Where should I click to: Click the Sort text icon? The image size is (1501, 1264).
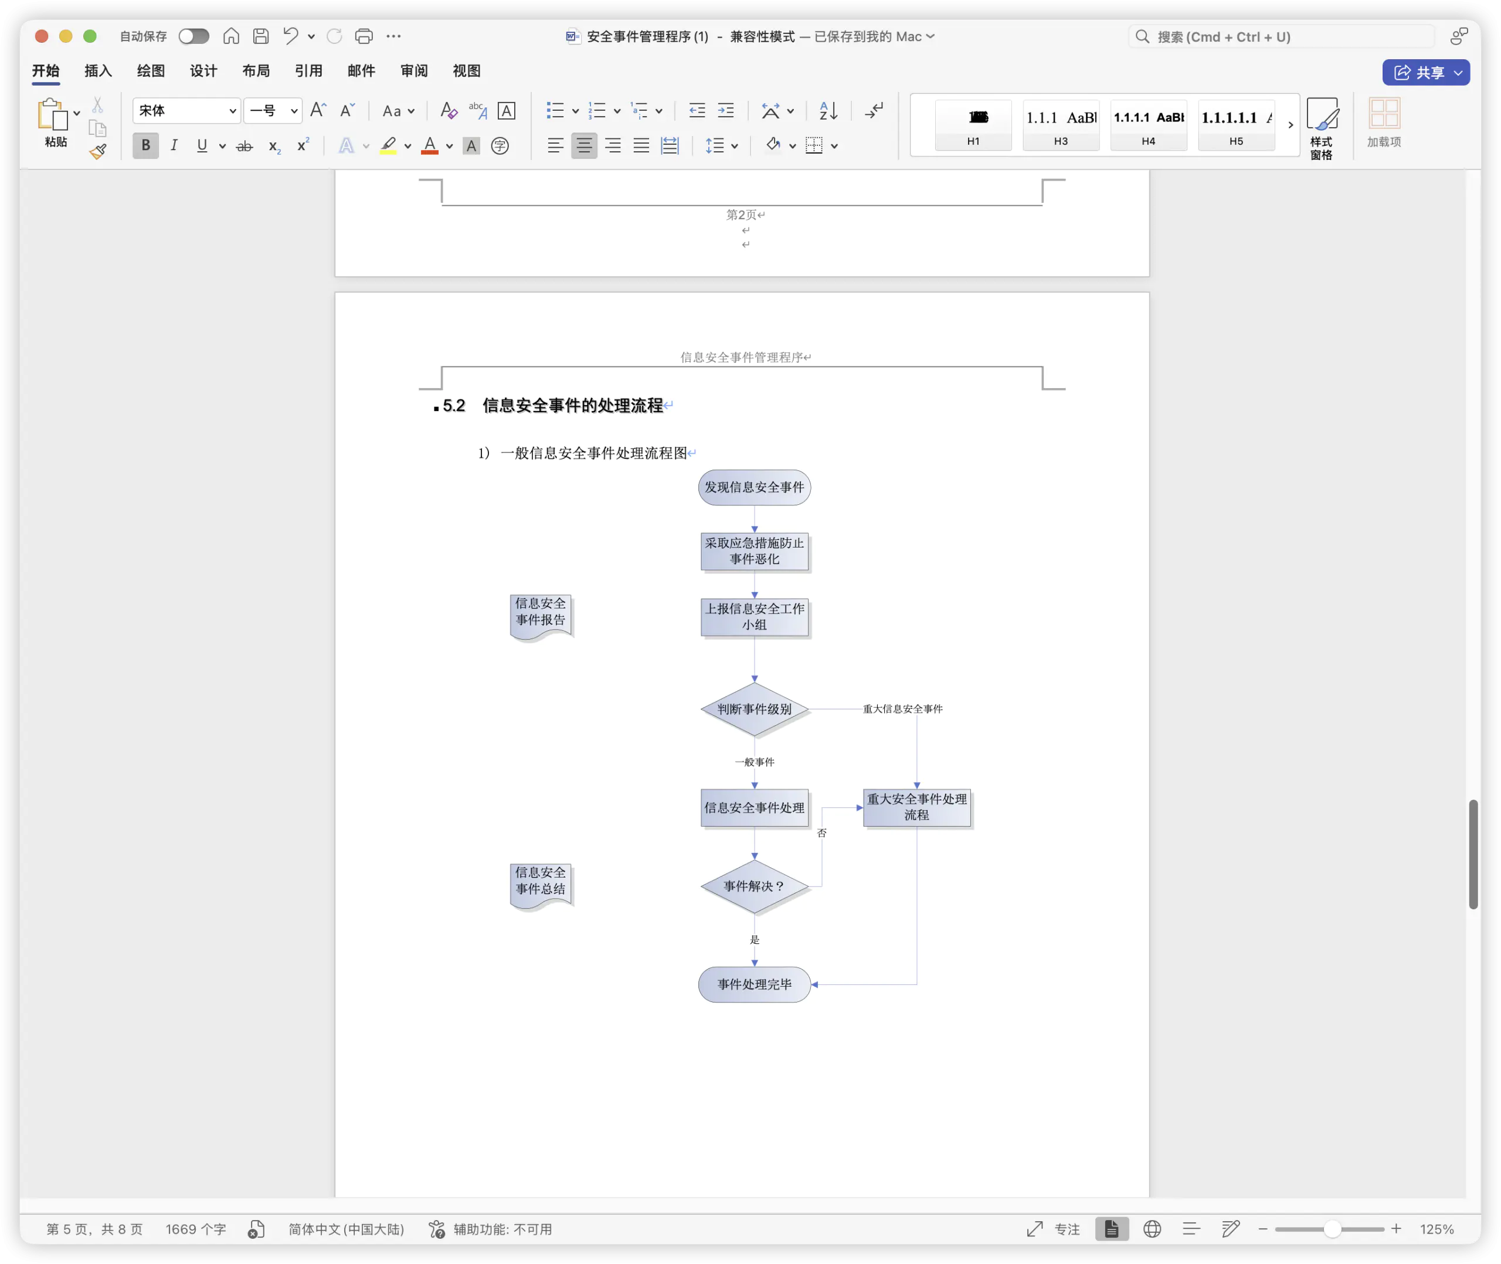pos(828,110)
